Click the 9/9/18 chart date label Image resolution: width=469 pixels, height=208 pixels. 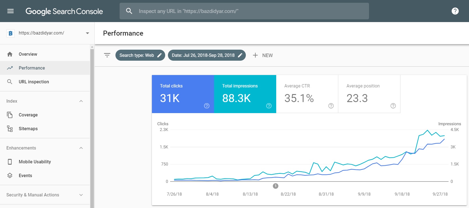364,194
